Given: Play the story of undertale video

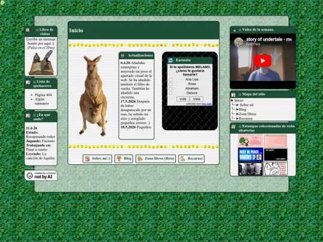Looking at the screenshot, I should (263, 61).
